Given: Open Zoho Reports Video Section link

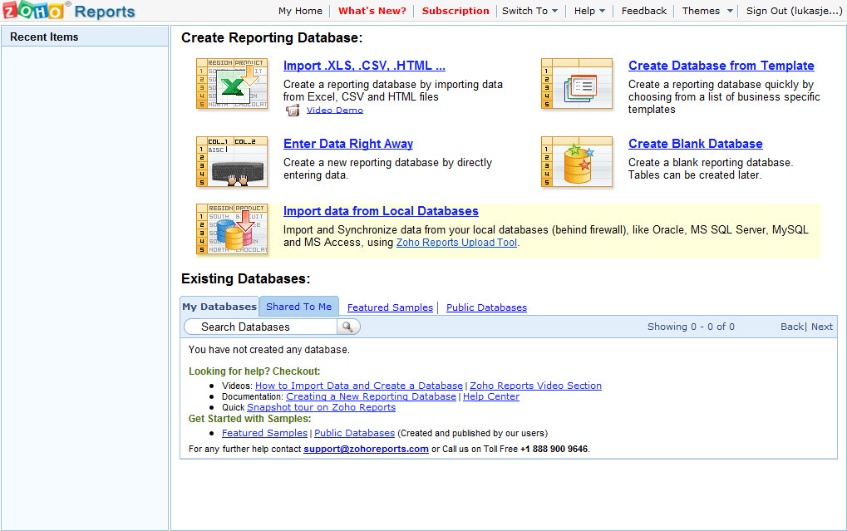Looking at the screenshot, I should point(535,386).
